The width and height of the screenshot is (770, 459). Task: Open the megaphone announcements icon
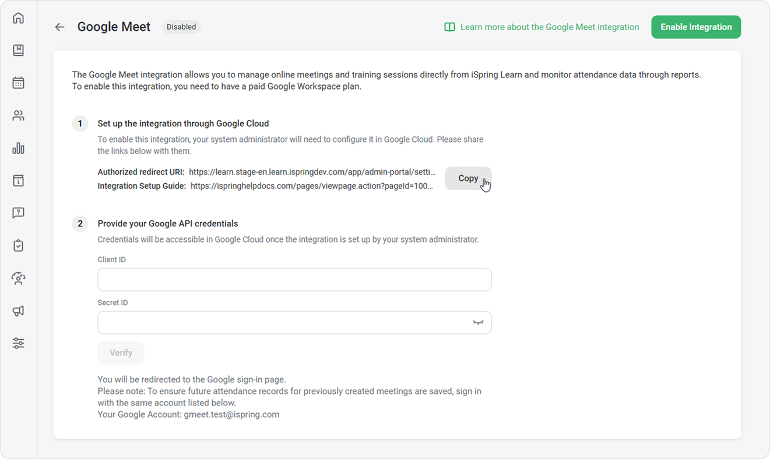tap(19, 311)
